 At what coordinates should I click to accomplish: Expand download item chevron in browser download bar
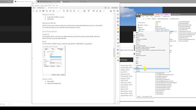click(9, 104)
